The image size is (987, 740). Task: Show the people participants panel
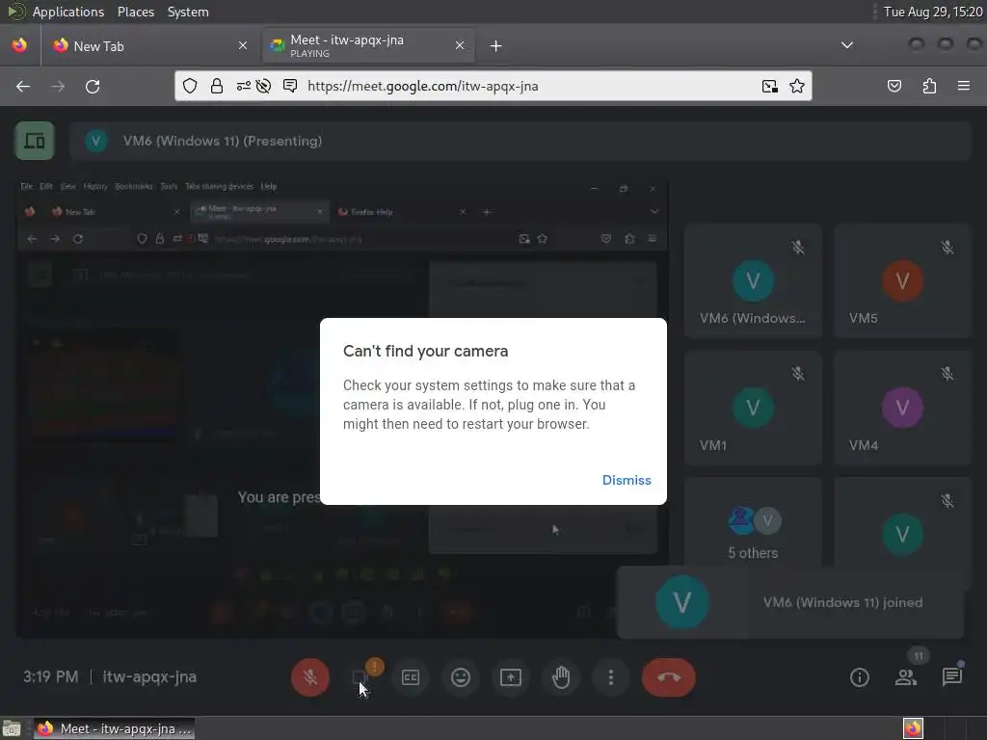coord(906,677)
